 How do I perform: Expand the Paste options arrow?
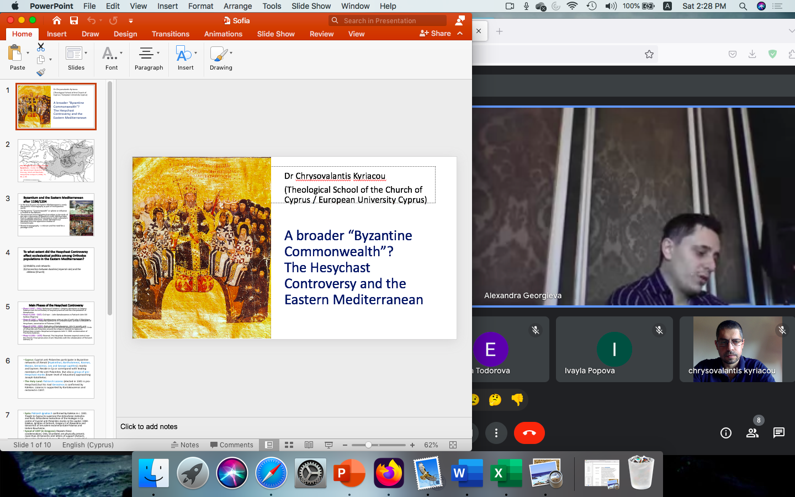28,53
